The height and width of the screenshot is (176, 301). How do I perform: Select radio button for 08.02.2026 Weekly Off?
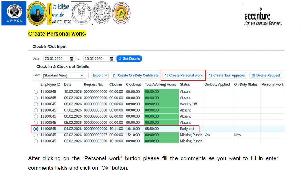click(x=36, y=104)
